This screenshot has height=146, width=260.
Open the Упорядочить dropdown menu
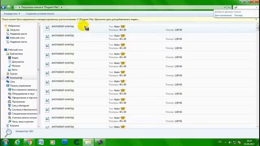click(12, 13)
